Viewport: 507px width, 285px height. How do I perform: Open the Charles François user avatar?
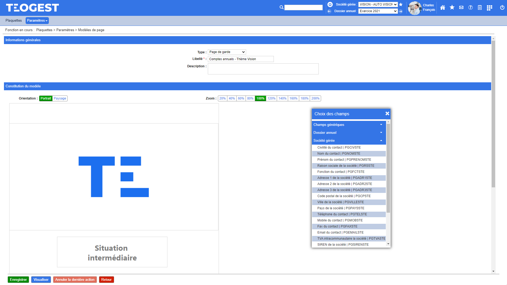(x=415, y=8)
